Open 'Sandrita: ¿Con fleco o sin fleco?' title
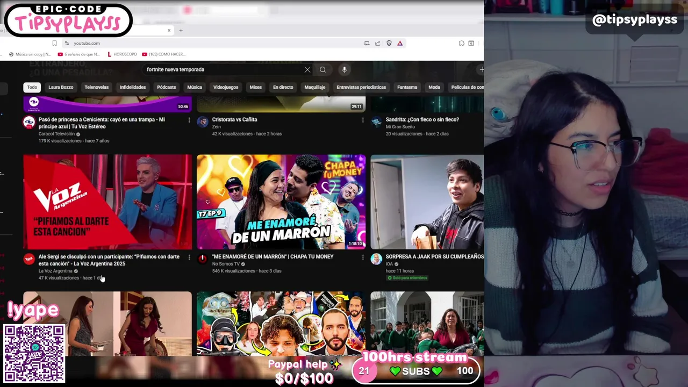This screenshot has width=688, height=387. click(422, 119)
